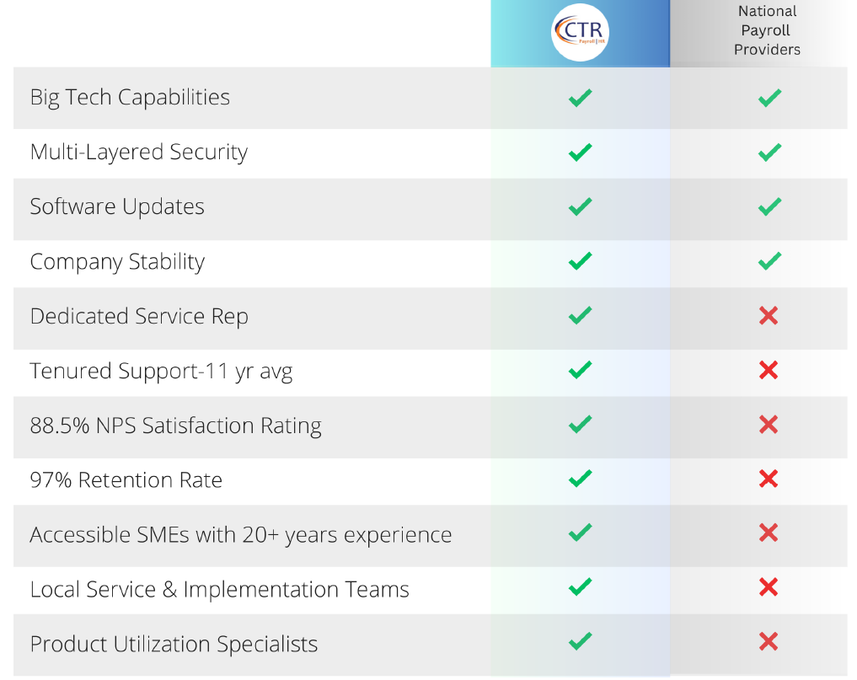The width and height of the screenshot is (857, 680).
Task: Select the Dedicated Service Rep text
Action: coord(139,317)
